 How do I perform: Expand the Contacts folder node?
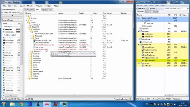(x=29, y=54)
